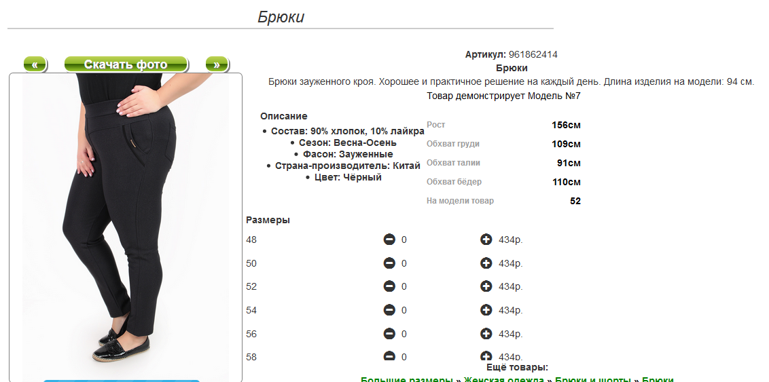Click the На модели товар value 52
769x382 pixels.
click(x=575, y=201)
